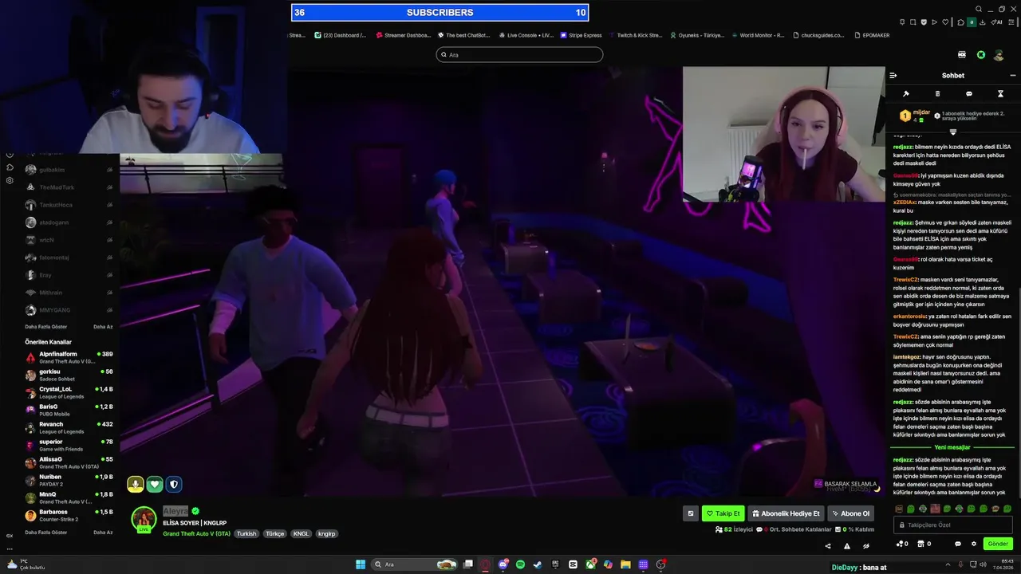This screenshot has height=574, width=1021.
Task: Click the taskbar Ara search box
Action: (415, 564)
